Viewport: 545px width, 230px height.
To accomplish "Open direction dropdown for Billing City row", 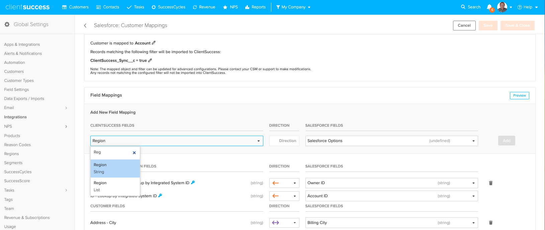I will coord(284,223).
